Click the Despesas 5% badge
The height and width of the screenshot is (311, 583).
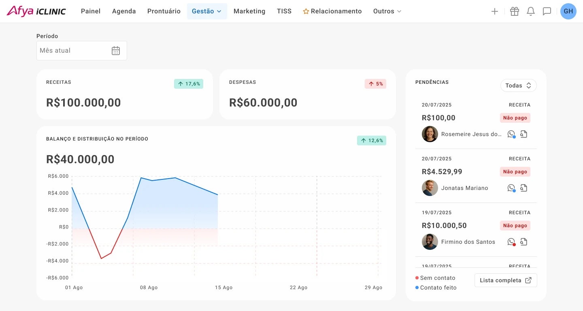click(375, 84)
